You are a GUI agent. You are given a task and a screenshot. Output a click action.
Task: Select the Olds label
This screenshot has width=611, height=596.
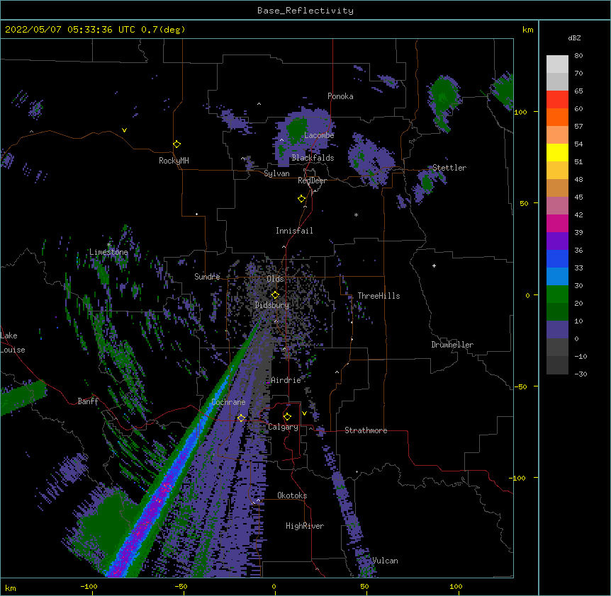[275, 279]
